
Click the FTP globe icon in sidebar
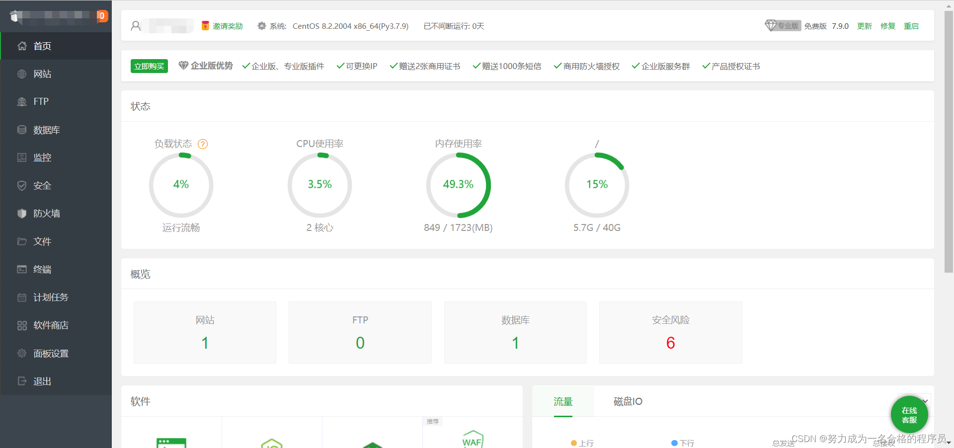tap(22, 102)
